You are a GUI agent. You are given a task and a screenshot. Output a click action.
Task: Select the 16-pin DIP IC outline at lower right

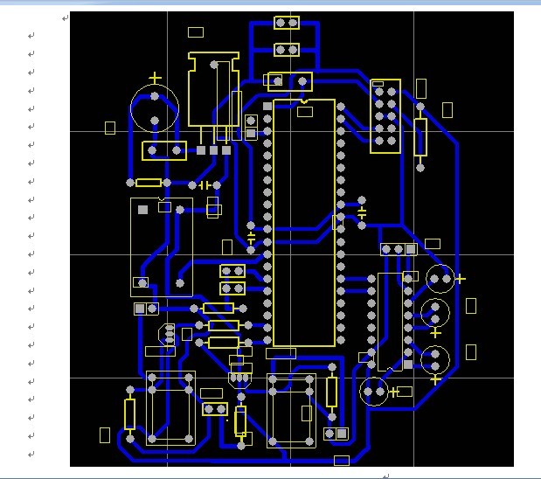click(x=390, y=322)
